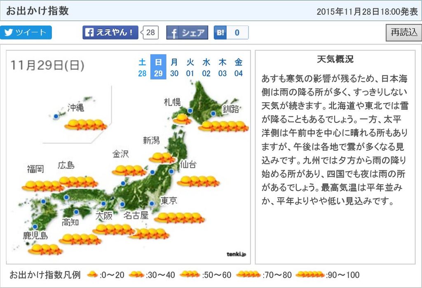Click the Tokyo hat index icons
The height and width of the screenshot is (288, 422).
tap(179, 217)
